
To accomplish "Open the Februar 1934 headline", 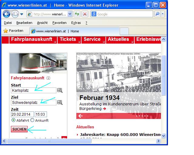I will click(x=100, y=98).
